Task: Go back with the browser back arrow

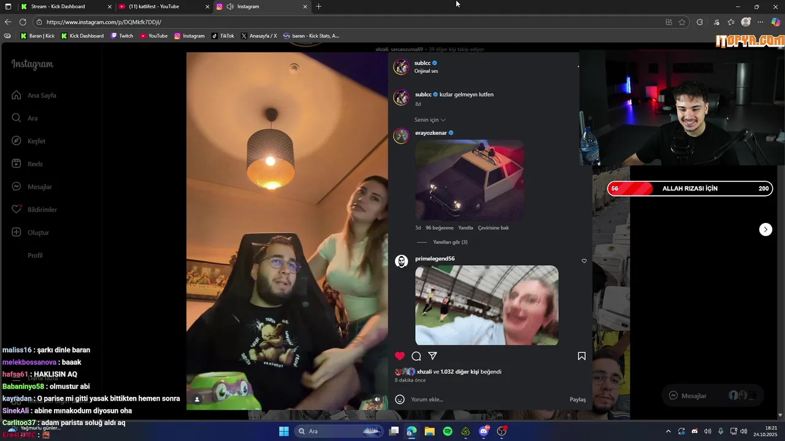Action: (x=8, y=22)
